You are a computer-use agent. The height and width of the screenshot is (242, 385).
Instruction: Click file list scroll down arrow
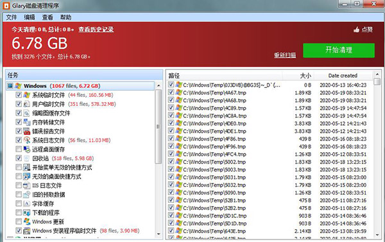click(x=377, y=235)
